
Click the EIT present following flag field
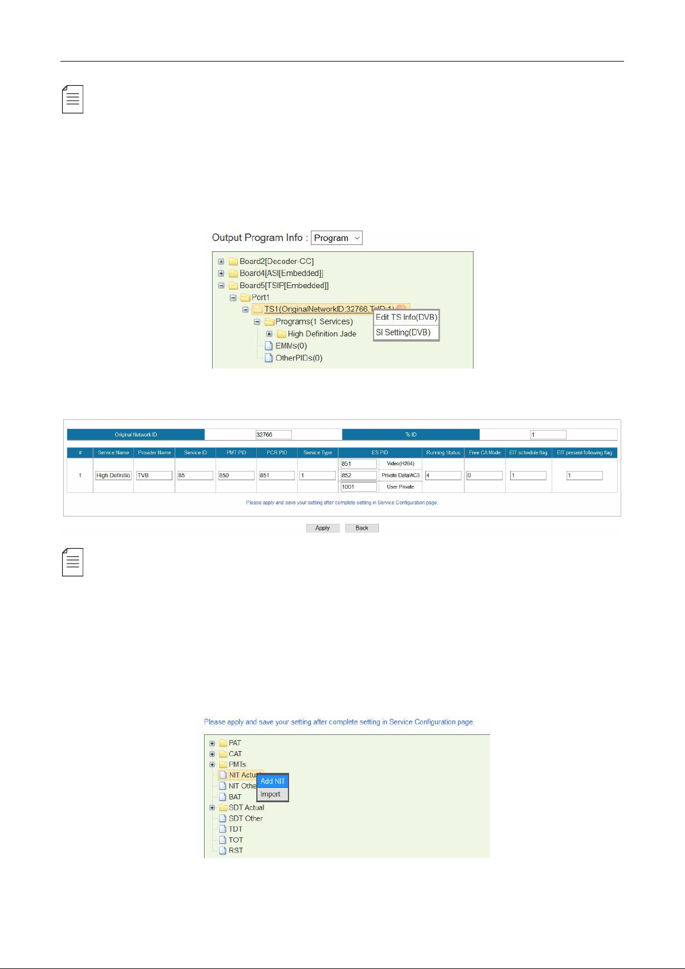(x=584, y=476)
